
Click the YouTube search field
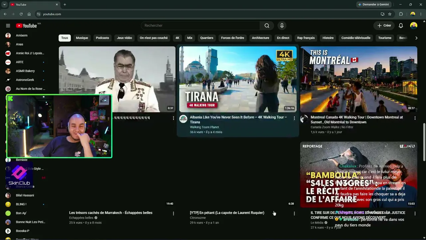(x=201, y=26)
